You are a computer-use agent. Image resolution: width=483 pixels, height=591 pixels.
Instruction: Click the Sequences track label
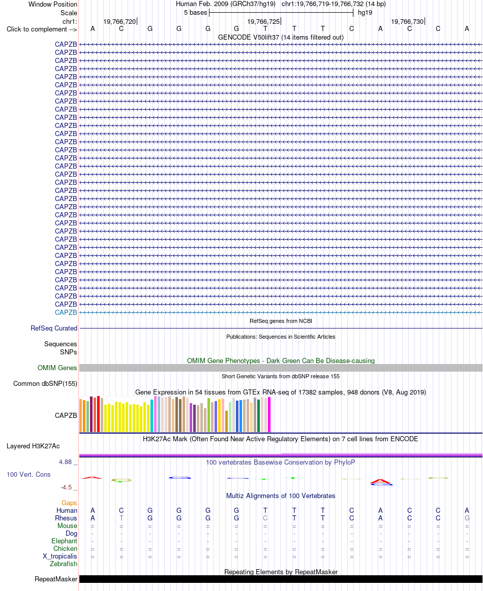coord(61,344)
